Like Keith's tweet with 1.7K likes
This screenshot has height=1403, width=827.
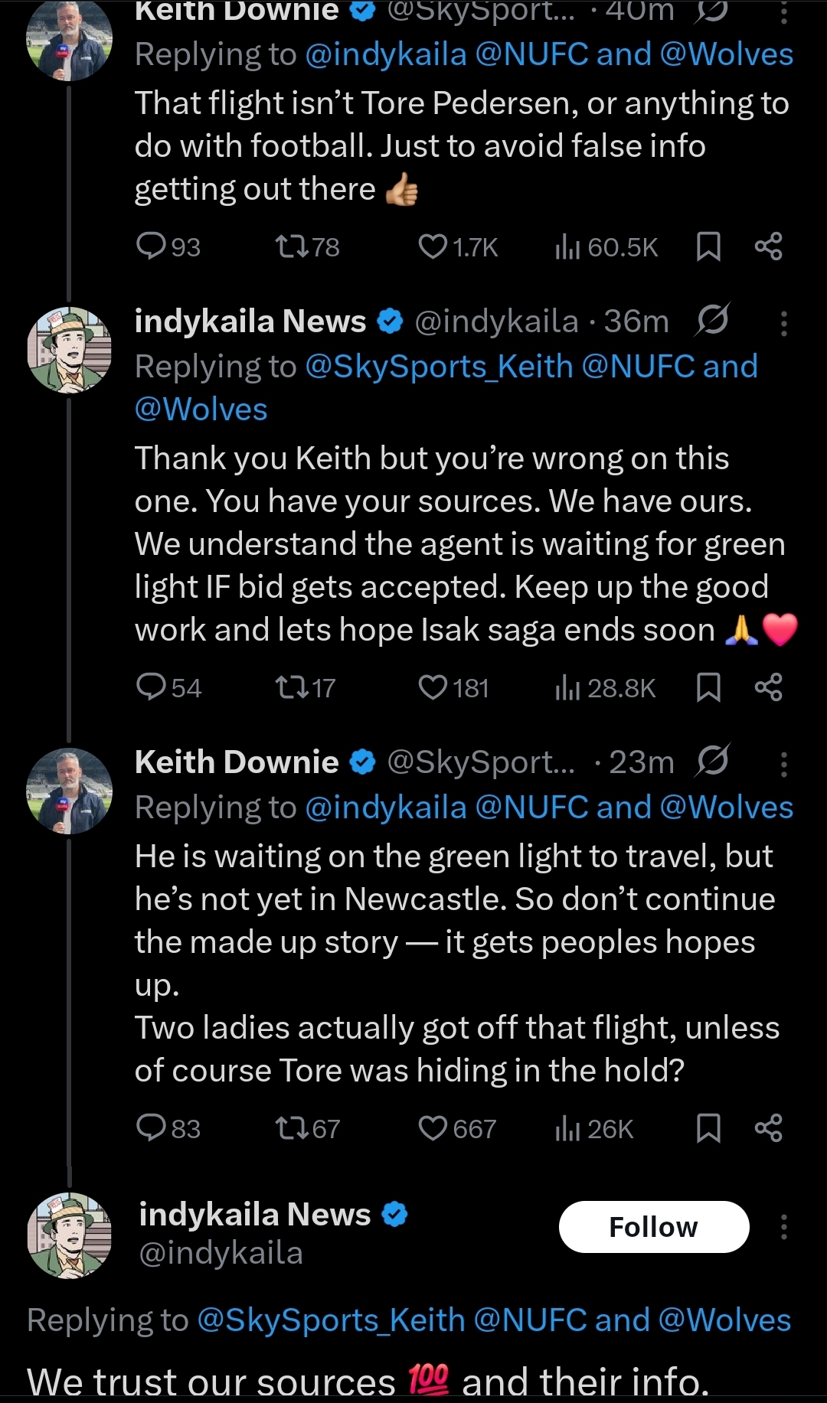(x=433, y=246)
